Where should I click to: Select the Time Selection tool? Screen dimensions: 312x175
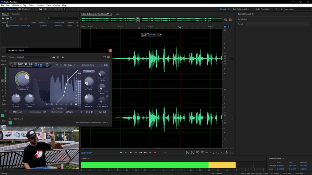pyautogui.click(x=64, y=9)
